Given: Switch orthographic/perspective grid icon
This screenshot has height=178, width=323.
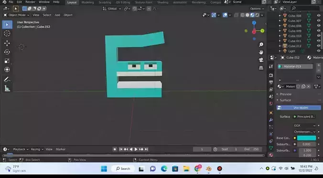Looking at the screenshot, I should [x=261, y=68].
